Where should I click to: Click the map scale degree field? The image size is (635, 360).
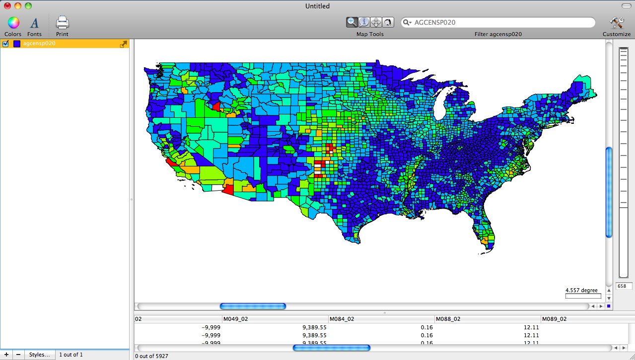[x=583, y=296]
